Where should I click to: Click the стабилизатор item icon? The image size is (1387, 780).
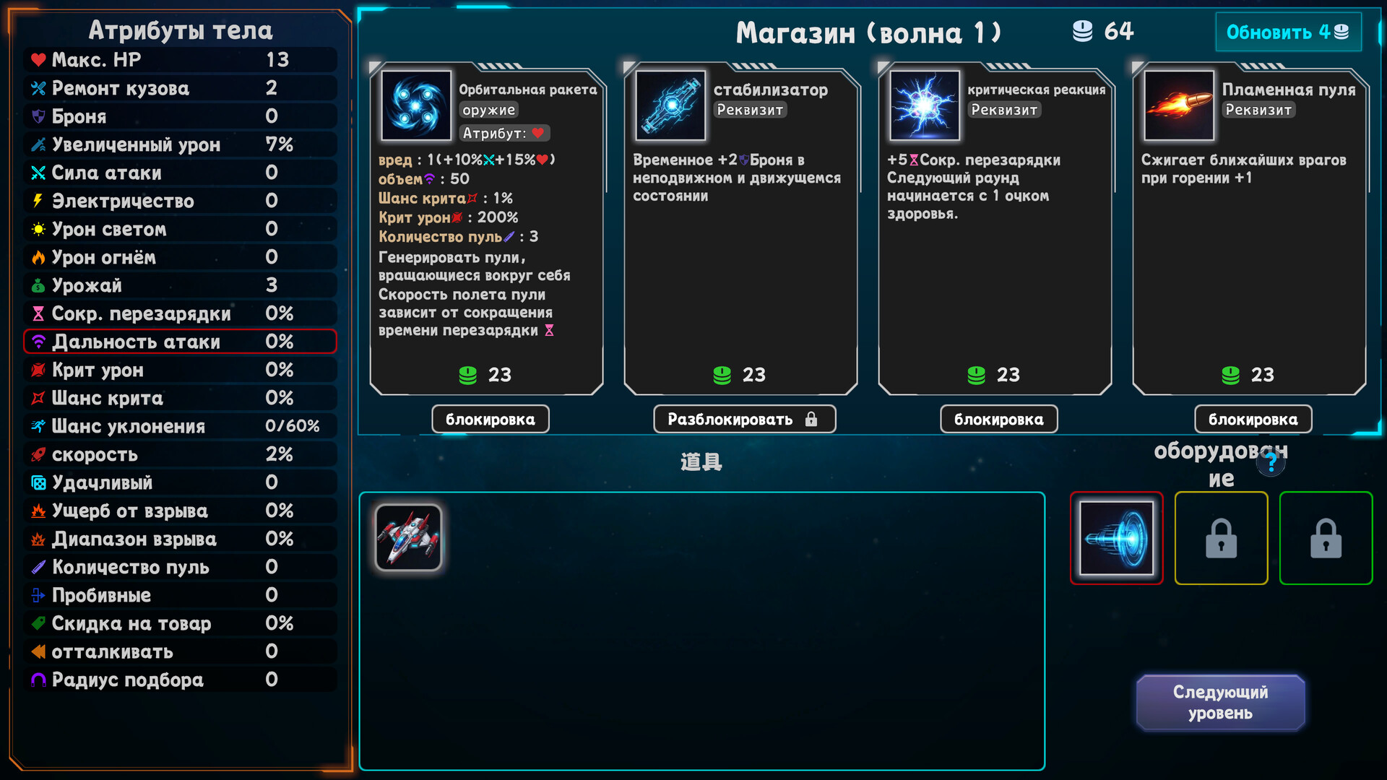pyautogui.click(x=670, y=105)
